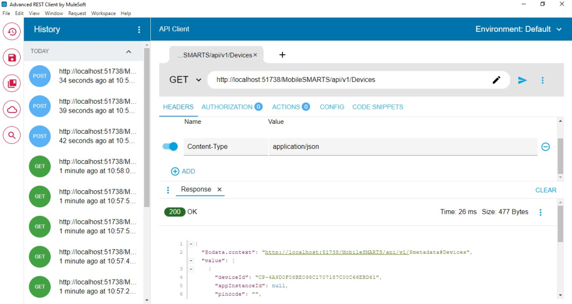The width and height of the screenshot is (572, 304).
Task: Click the "Size: 477 Bytes" text
Action: pos(505,212)
